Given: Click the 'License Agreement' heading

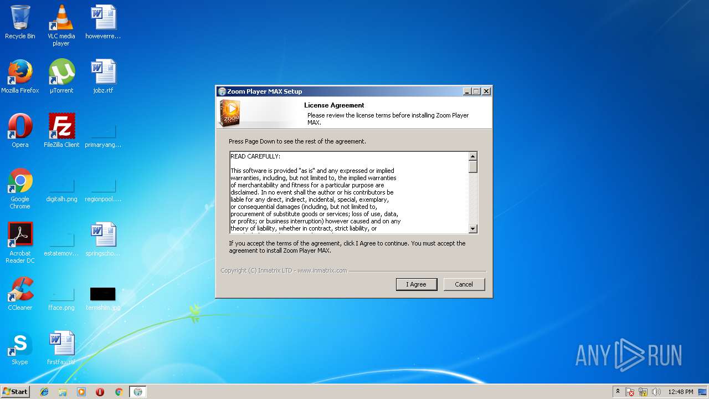Looking at the screenshot, I should pos(334,105).
